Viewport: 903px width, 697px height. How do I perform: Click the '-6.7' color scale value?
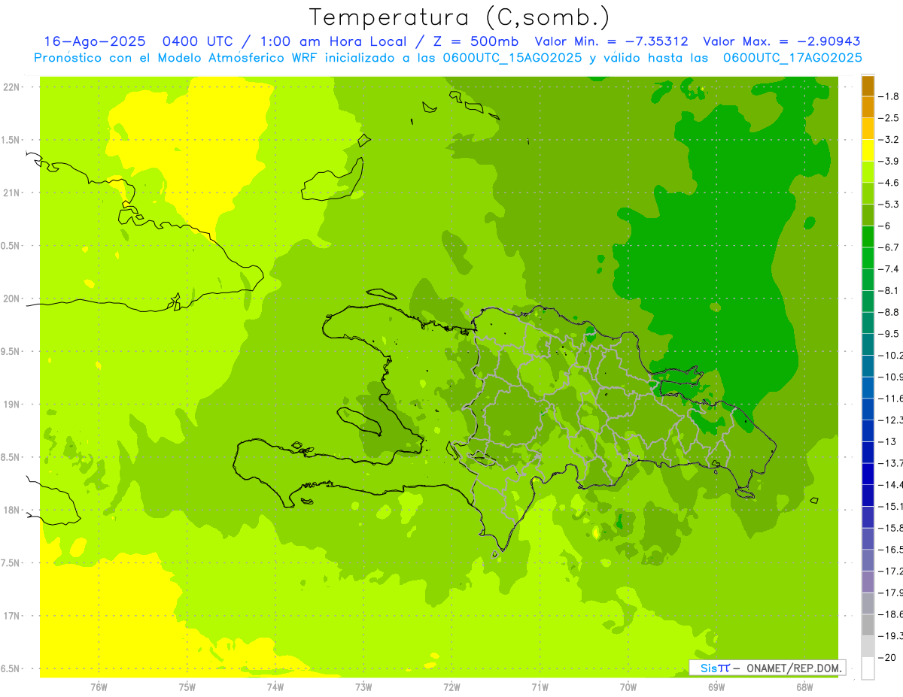889,247
